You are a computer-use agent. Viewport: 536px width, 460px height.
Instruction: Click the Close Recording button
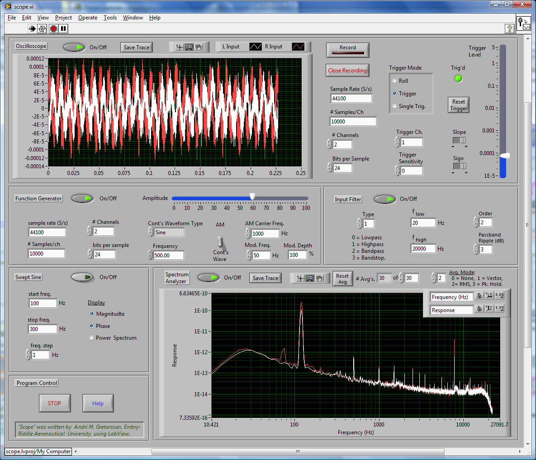click(347, 70)
